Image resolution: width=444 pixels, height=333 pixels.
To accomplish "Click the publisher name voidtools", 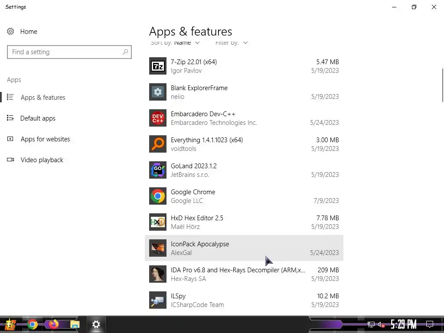I will point(183,149).
